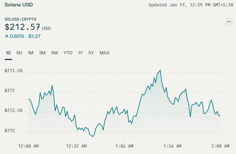Switch to the 5D time range
The width and height of the screenshot is (236, 154).
19,53
